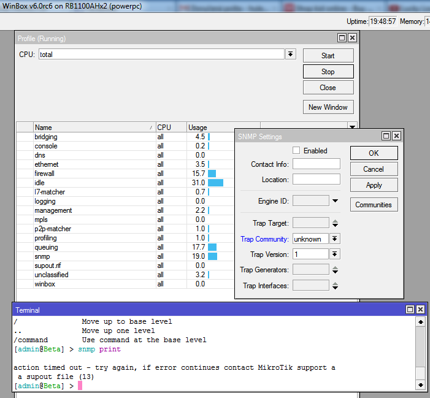
Task: Select the l7-matcher row
Action: (125, 192)
